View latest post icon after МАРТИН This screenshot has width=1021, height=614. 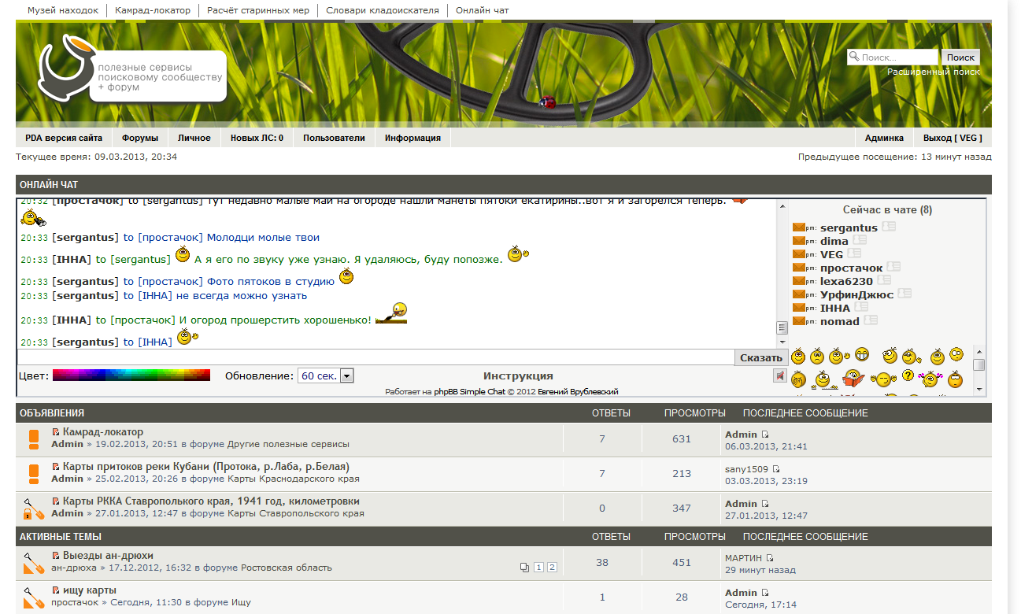click(770, 558)
